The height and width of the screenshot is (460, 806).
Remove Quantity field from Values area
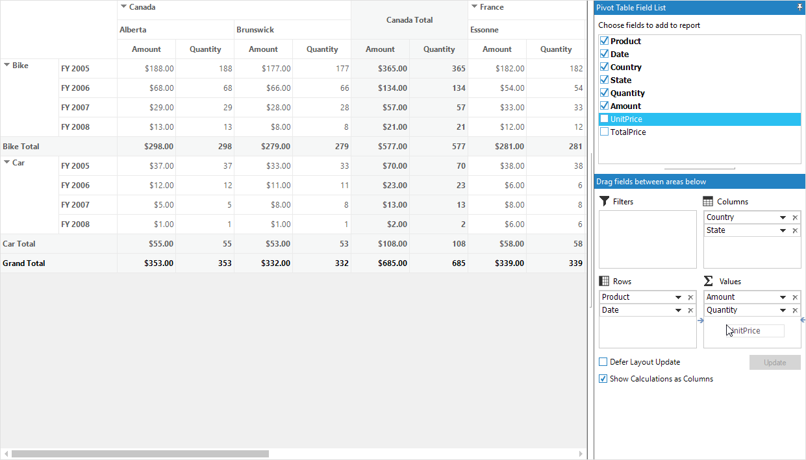tap(795, 310)
